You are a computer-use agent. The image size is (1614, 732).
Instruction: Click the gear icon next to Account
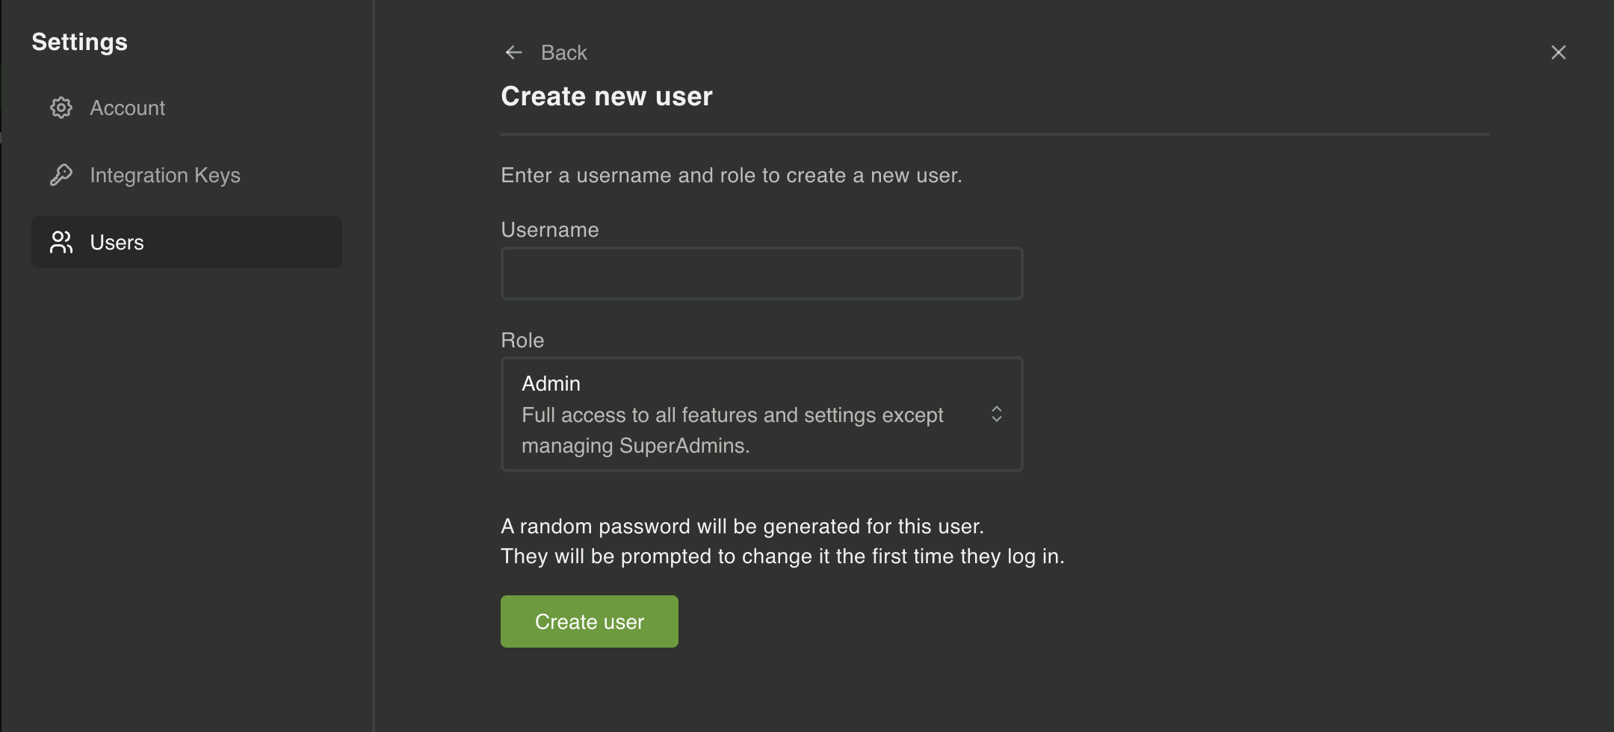[61, 108]
